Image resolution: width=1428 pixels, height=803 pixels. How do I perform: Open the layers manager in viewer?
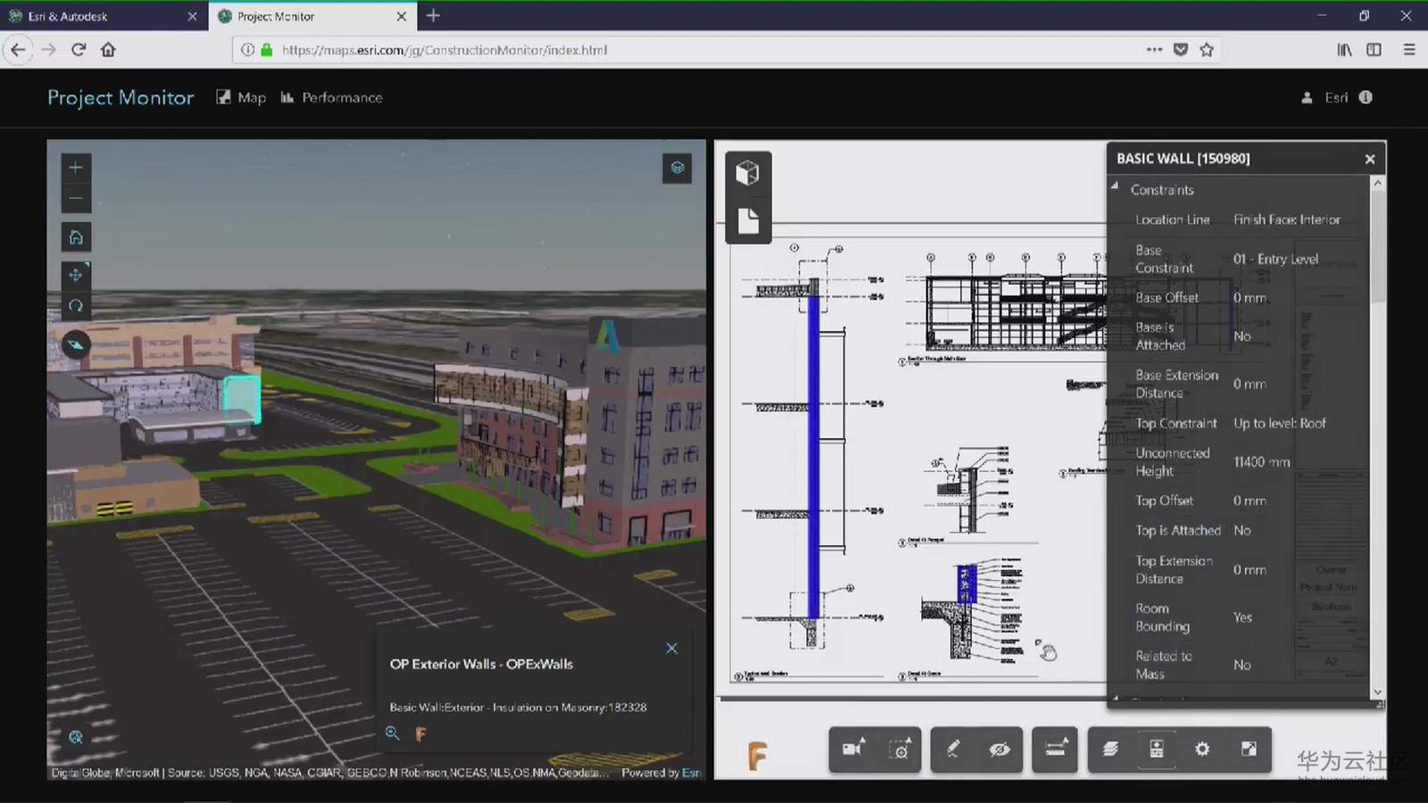click(x=1110, y=749)
